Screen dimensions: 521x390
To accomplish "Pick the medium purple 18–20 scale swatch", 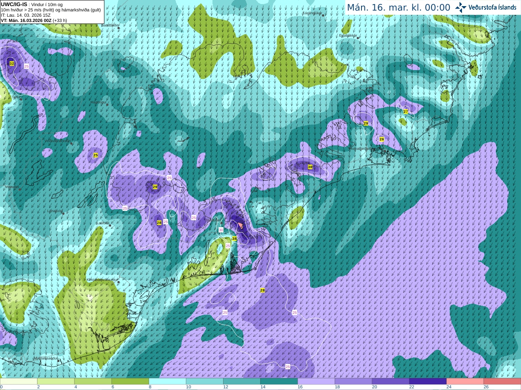I will pyautogui.click(x=353, y=381).
